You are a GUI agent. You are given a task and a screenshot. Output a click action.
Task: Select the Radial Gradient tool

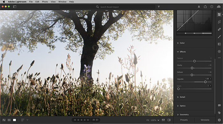coord(219,52)
